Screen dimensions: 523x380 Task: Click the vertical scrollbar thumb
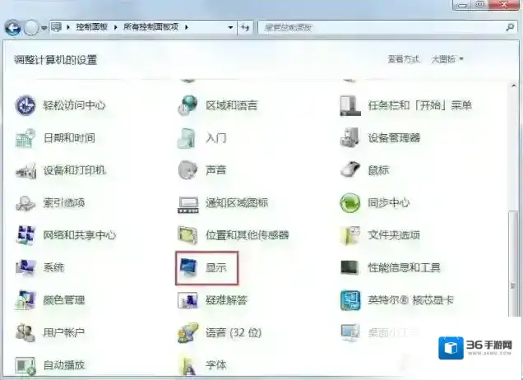(x=513, y=263)
